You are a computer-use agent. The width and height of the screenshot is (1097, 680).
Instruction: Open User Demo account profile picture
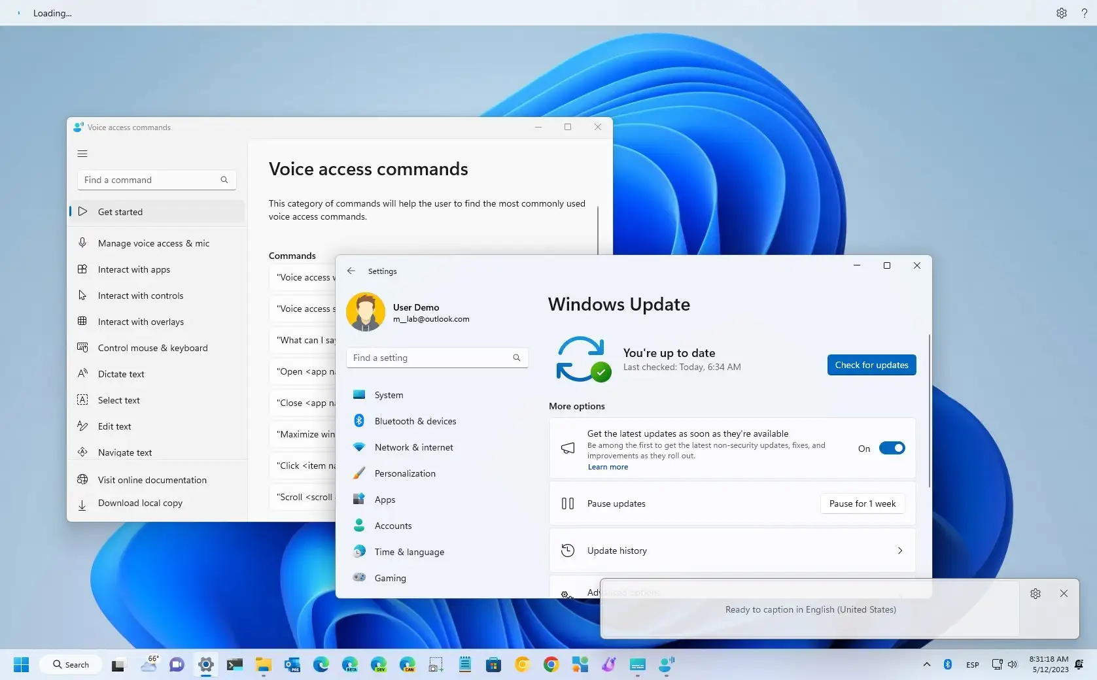[x=366, y=312]
